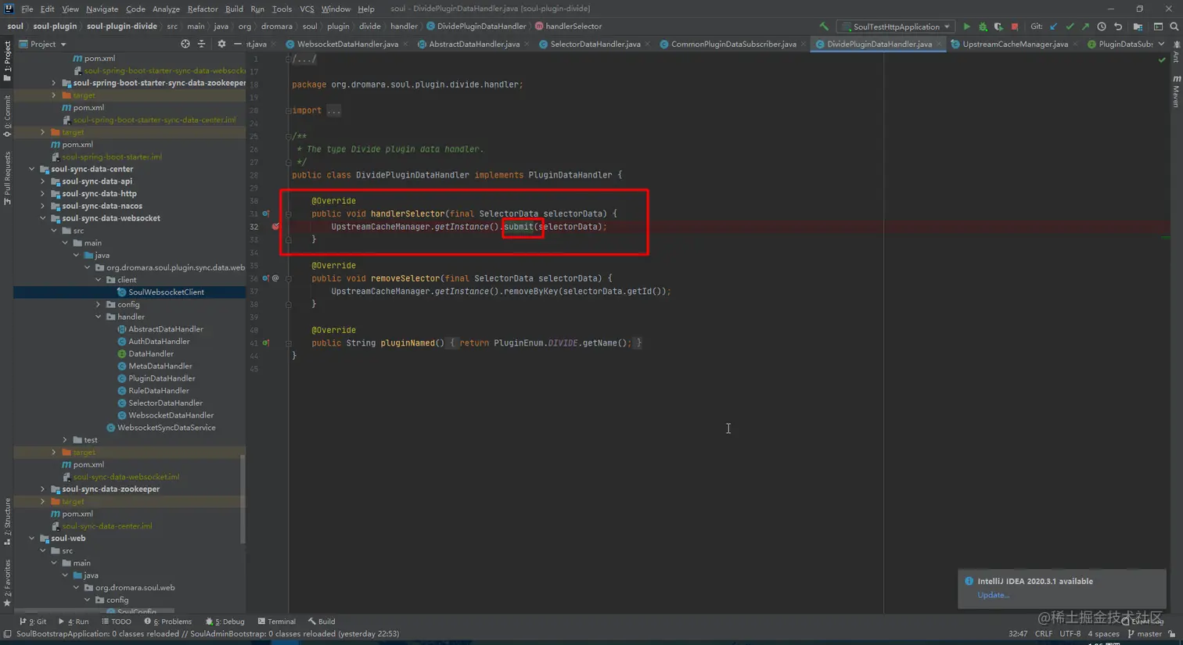Switch to the WebsocketDataHandler.java tab
1183x645 pixels.
[347, 45]
